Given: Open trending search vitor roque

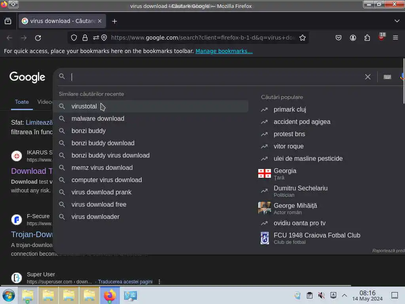Looking at the screenshot, I should point(288,146).
